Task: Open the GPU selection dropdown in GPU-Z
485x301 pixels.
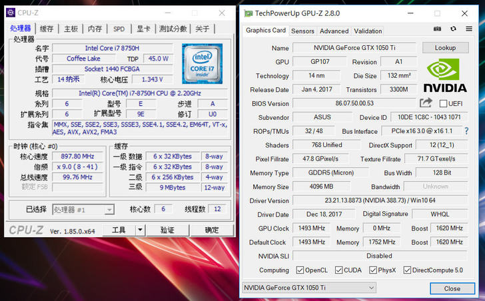Action: 309,288
